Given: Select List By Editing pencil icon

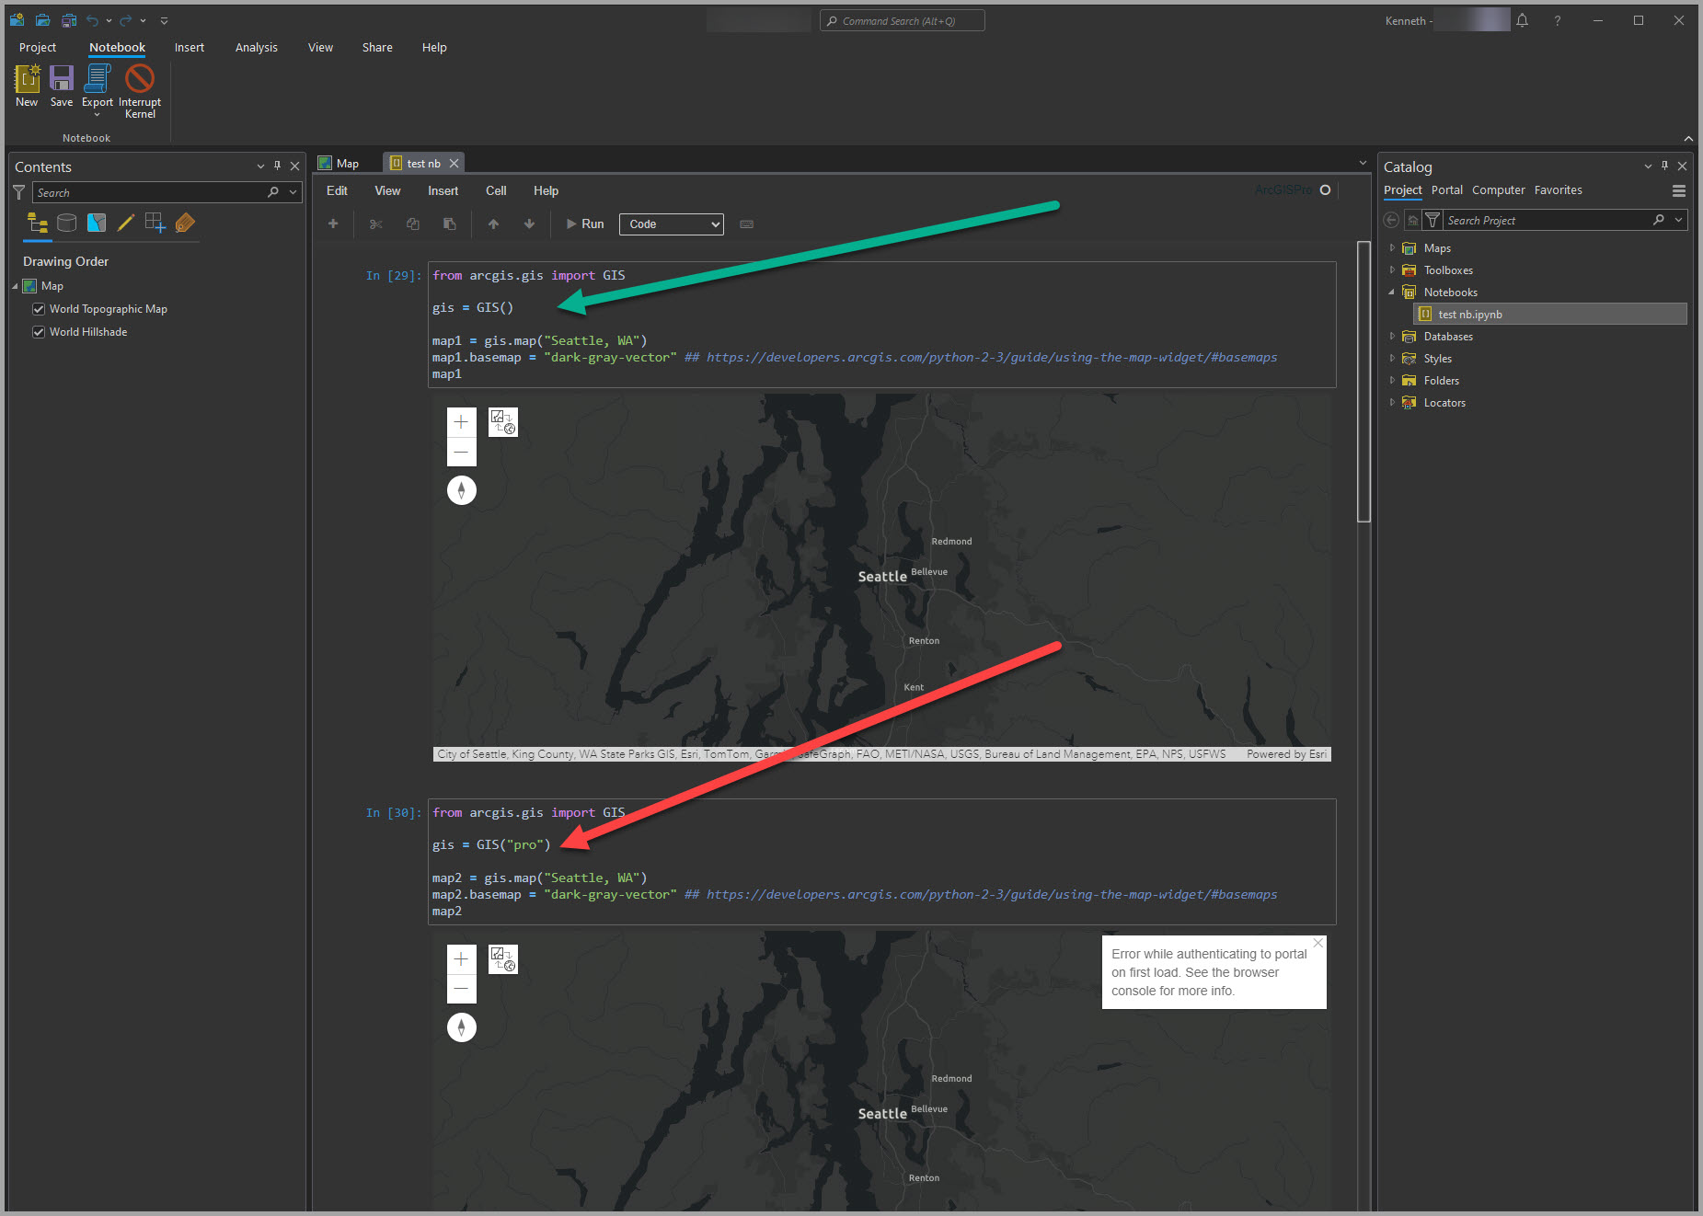Looking at the screenshot, I should 126,223.
